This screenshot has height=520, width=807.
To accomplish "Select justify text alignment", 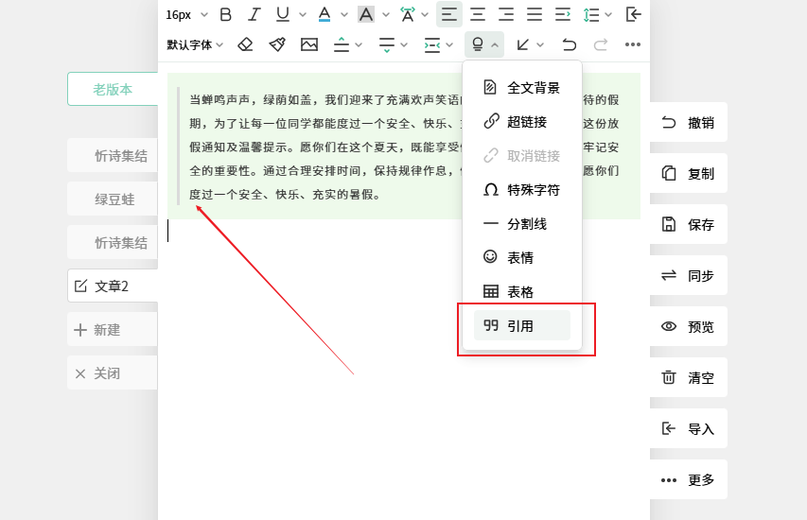I will [x=535, y=14].
